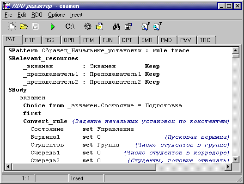
Task: Minimize the RDO editor window
Action: pos(221,6)
